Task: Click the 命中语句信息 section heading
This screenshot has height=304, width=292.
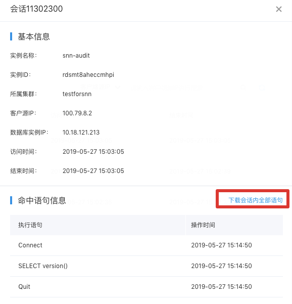Action: (x=42, y=200)
